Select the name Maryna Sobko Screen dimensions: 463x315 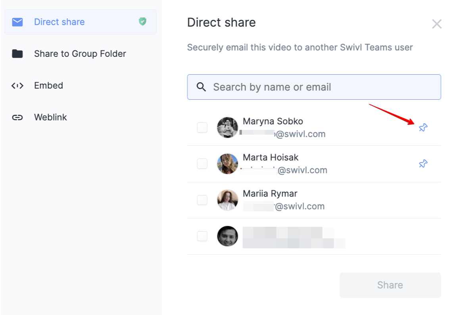point(273,121)
